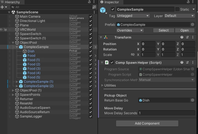Collapse the SampleScene tree arrow
198x134 pixels.
coord(9,12)
